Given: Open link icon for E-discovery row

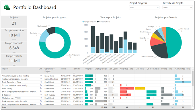Looking at the screenshot, I should click(41, 95).
